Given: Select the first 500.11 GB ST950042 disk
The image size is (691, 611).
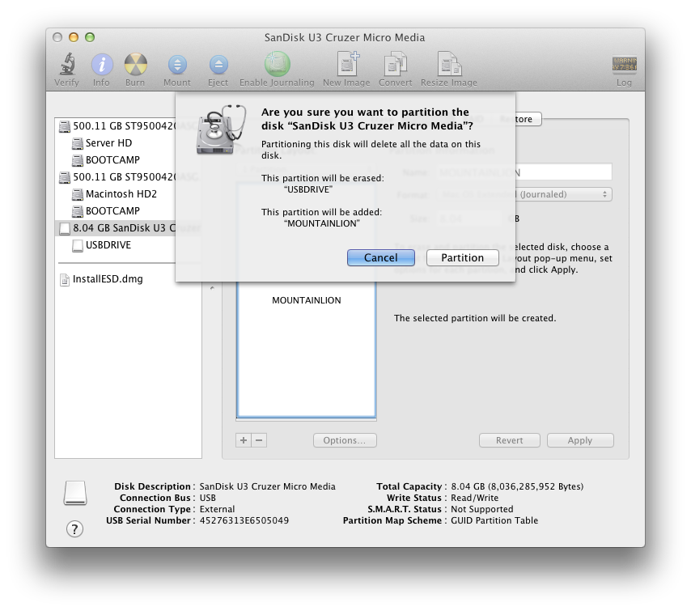Looking at the screenshot, I should pos(128,126).
